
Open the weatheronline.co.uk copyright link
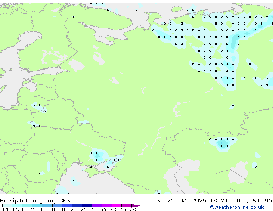coord(237,207)
